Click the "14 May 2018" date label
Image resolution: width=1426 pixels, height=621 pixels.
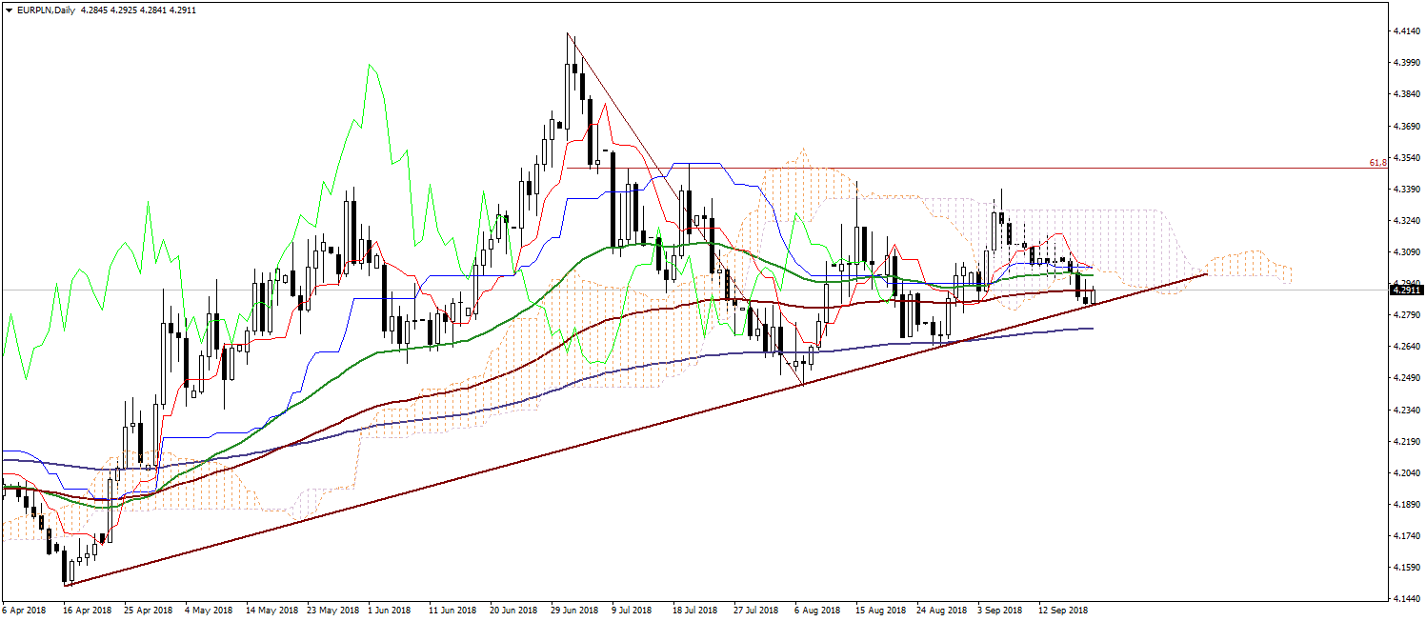[271, 610]
